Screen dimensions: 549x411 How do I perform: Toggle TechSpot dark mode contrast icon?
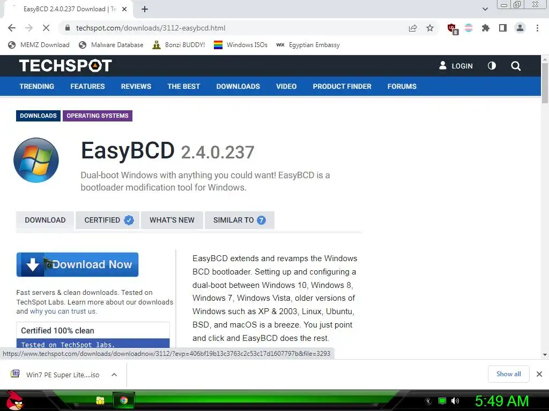pos(492,66)
